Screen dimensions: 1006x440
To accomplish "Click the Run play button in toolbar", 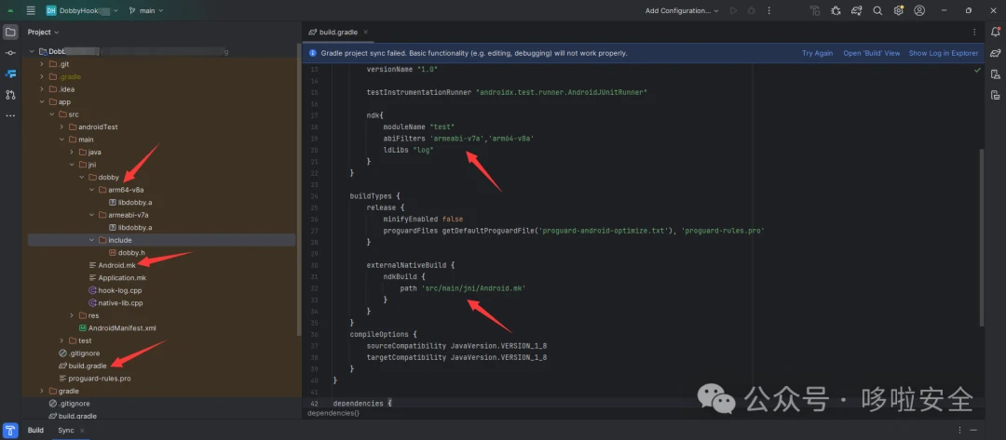I will click(x=734, y=10).
